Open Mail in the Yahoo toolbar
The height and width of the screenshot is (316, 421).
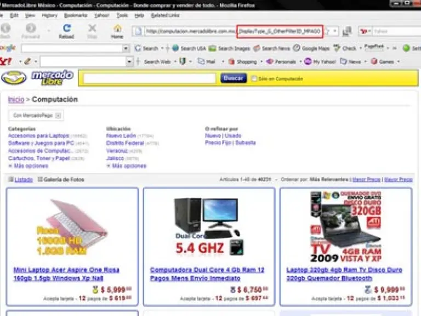(206, 62)
